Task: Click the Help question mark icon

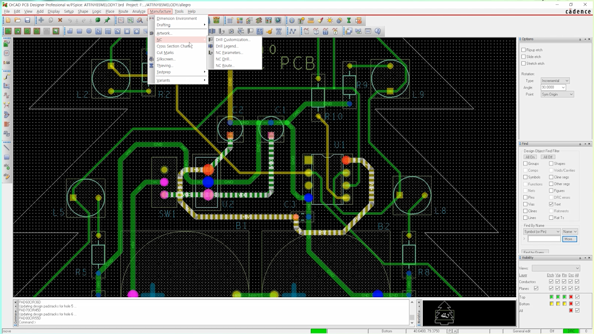Action: (378, 31)
